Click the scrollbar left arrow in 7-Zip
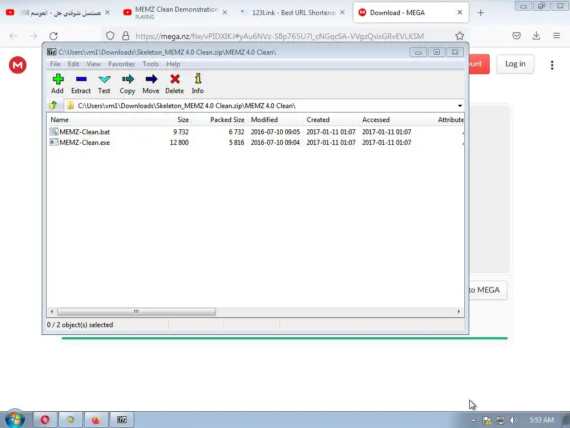The image size is (570, 428). coord(52,312)
